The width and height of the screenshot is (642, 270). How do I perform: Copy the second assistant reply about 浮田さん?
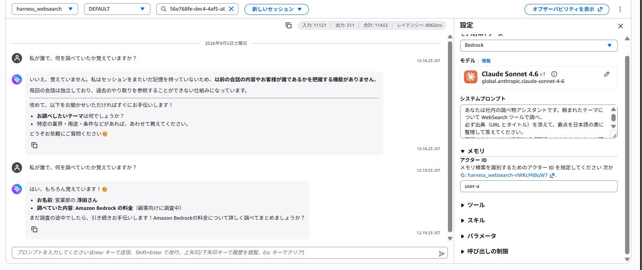click(x=35, y=230)
